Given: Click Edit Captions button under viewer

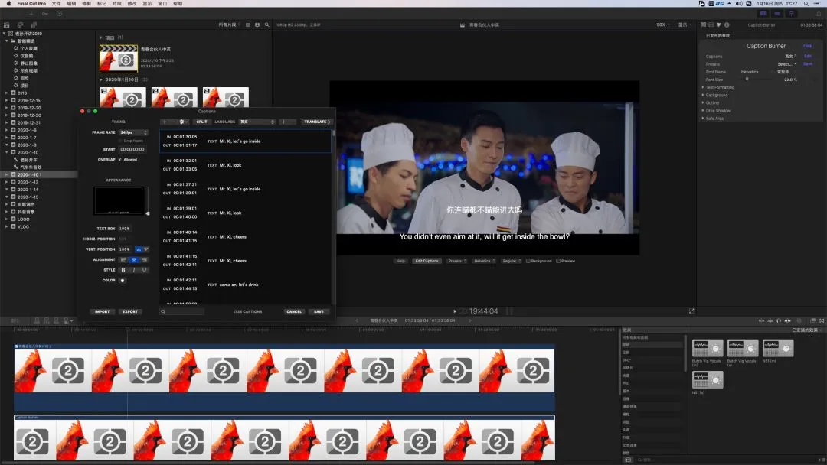Looking at the screenshot, I should 427,261.
